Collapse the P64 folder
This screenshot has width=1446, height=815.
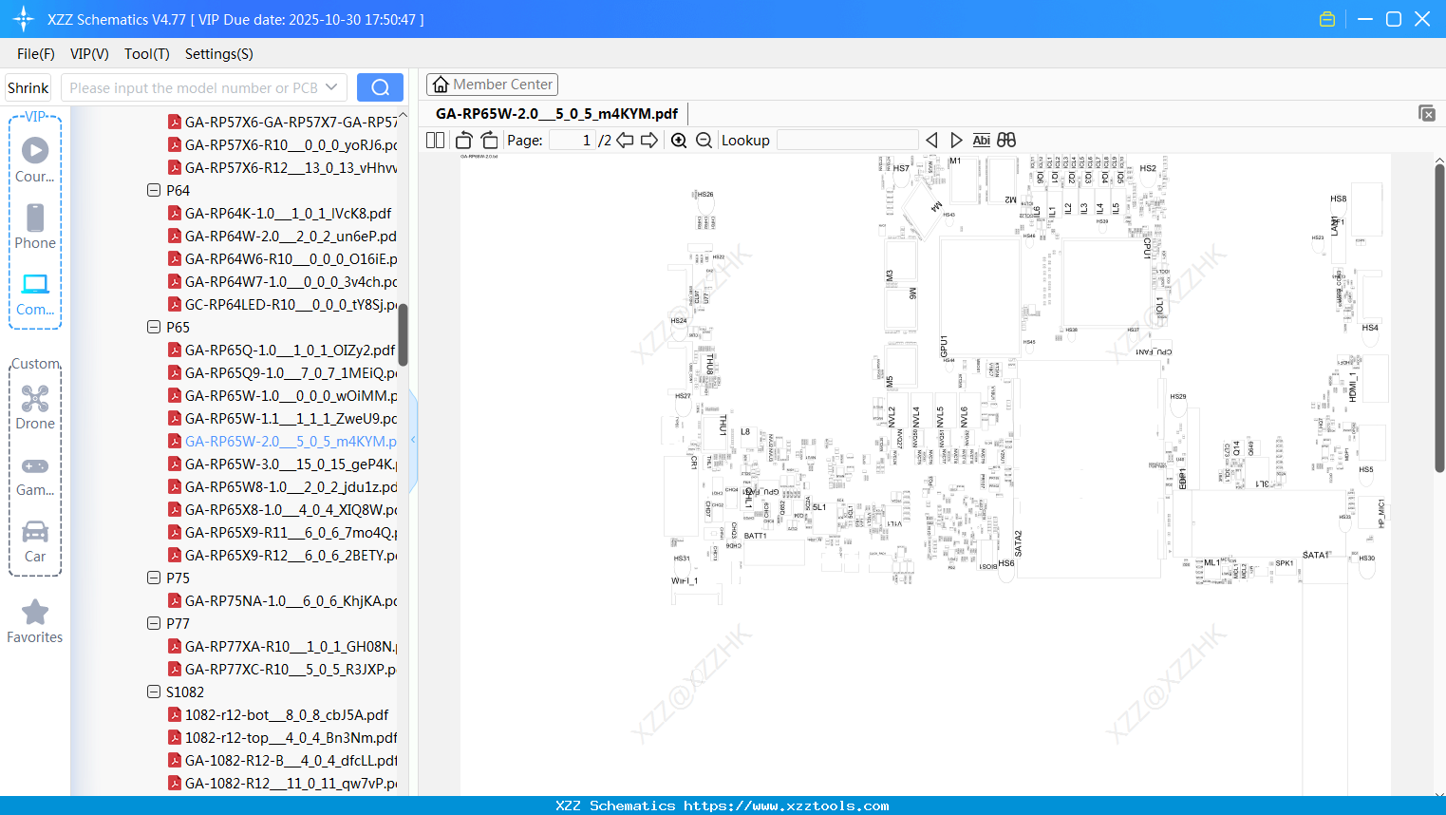click(154, 190)
